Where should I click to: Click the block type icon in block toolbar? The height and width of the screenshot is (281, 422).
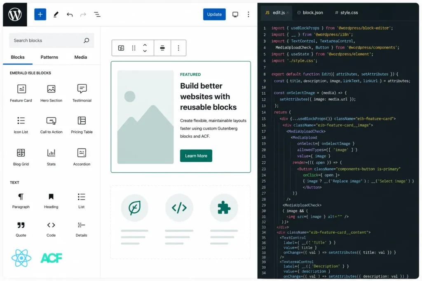click(121, 48)
